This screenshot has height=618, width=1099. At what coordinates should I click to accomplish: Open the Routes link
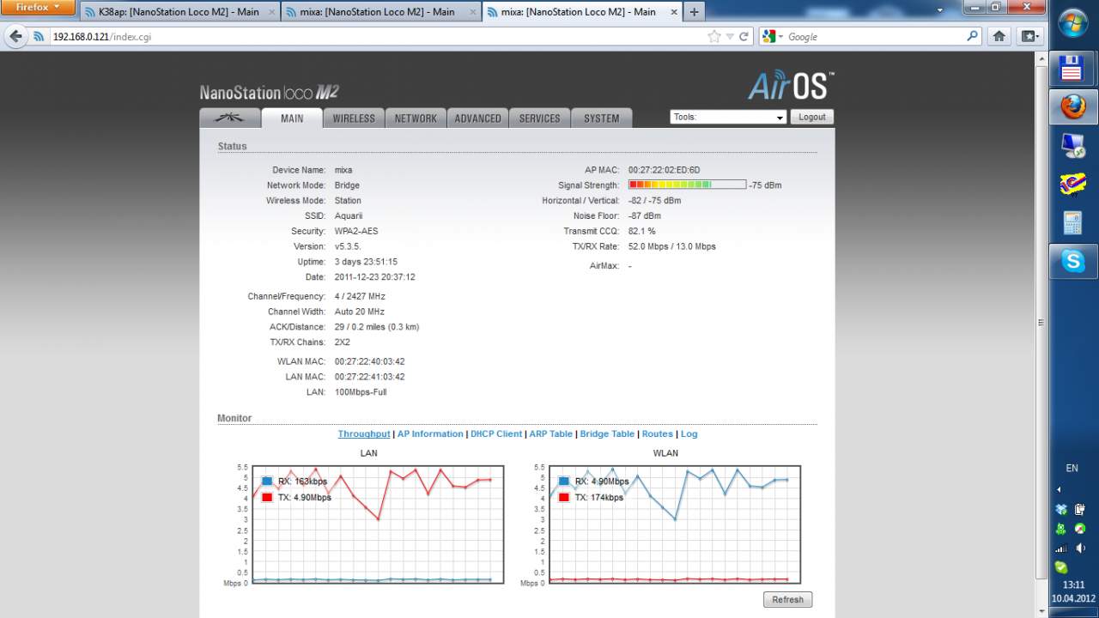click(658, 434)
